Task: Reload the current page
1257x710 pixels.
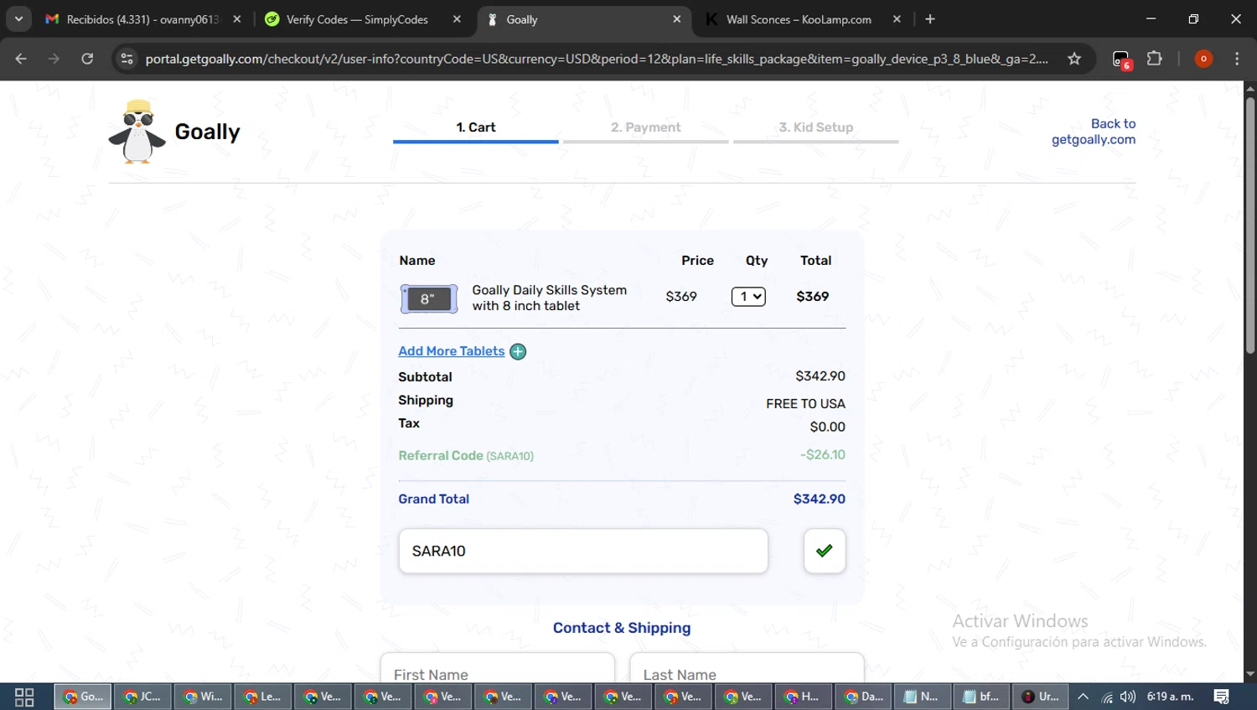Action: [x=87, y=59]
